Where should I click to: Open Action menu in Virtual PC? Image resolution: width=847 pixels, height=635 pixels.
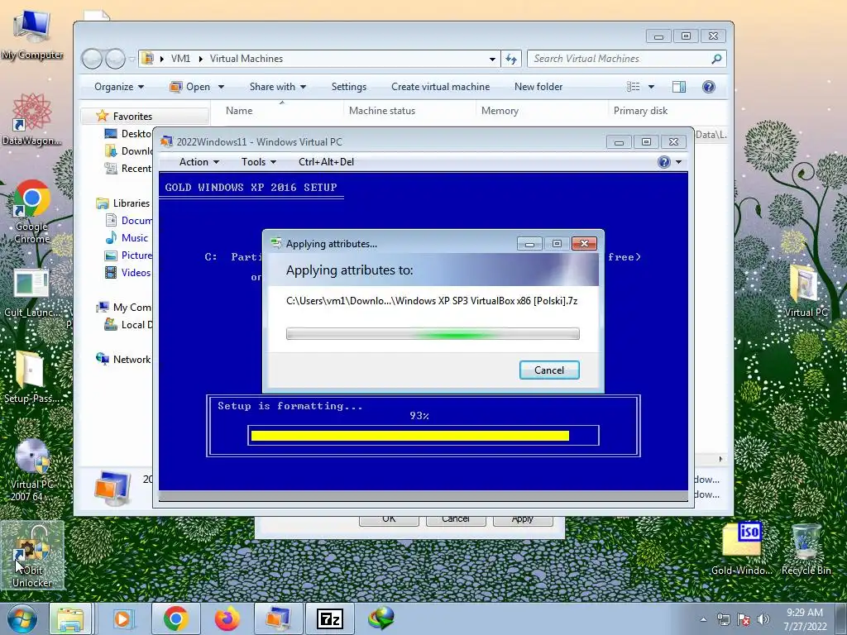pos(199,162)
